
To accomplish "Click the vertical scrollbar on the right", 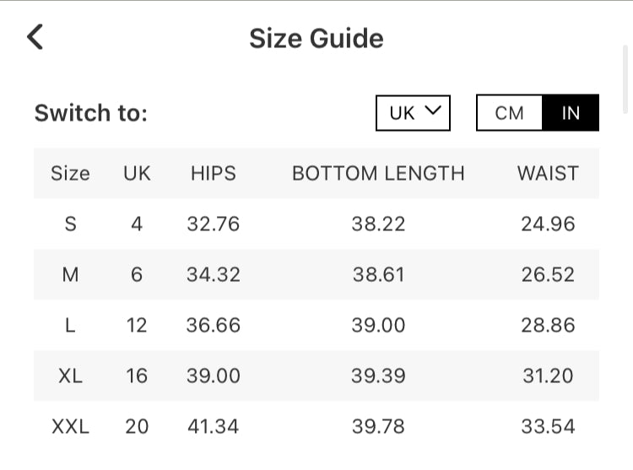I will [x=626, y=80].
